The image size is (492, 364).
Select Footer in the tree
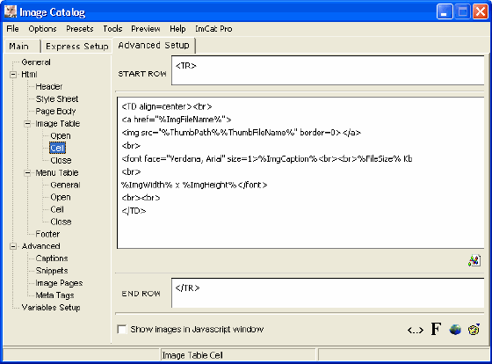click(x=47, y=234)
